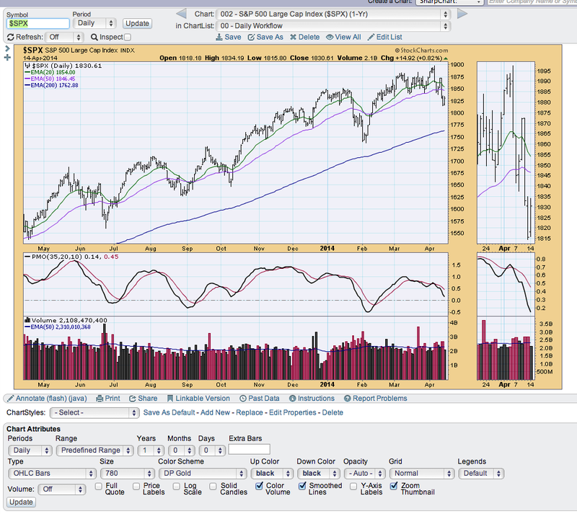Screen dimensions: 577x514
Task: Click the EMA(200) 1762.88 legend text
Action: [x=51, y=85]
